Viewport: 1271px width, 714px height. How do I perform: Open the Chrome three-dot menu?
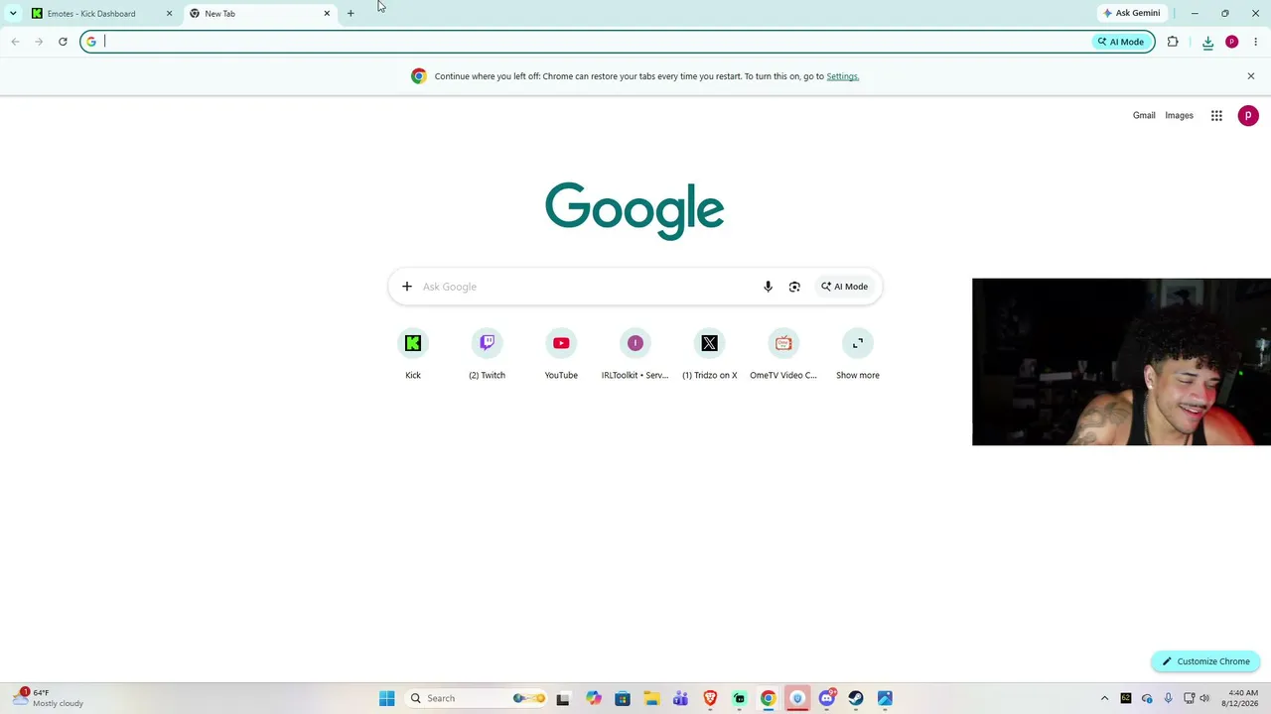1255,42
